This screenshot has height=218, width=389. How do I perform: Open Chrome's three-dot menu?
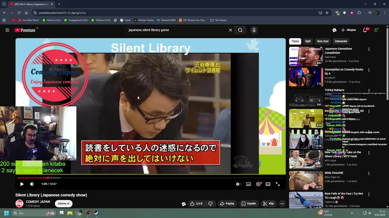click(384, 13)
